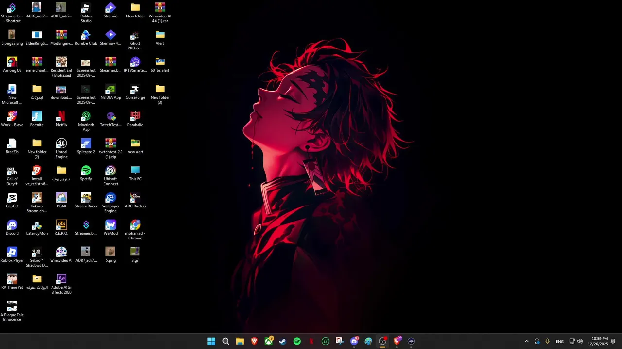The height and width of the screenshot is (349, 622).
Task: Switch input language via the ENG indicator
Action: click(x=560, y=342)
